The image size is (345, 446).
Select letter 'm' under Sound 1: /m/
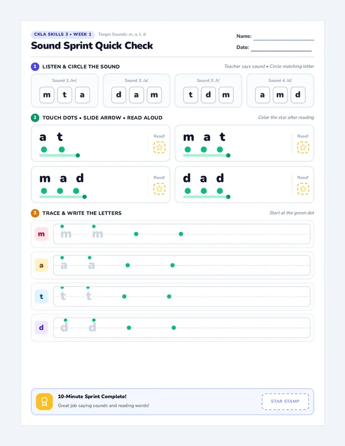click(x=47, y=95)
